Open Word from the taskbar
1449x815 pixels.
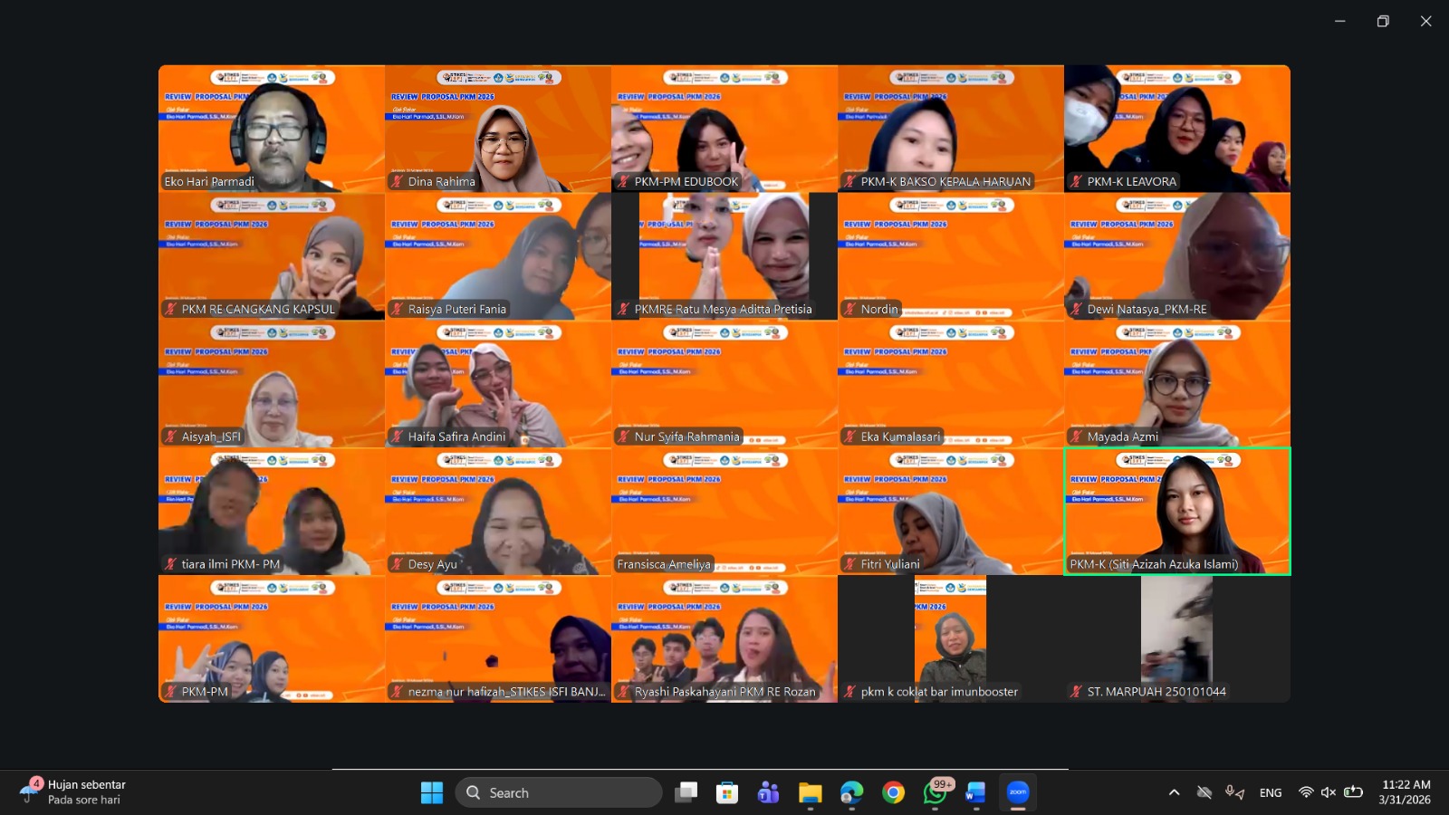point(975,792)
